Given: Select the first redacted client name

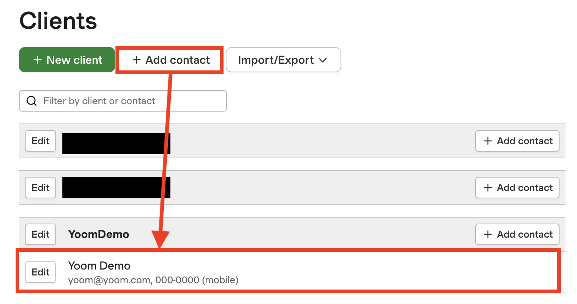Looking at the screenshot, I should tap(116, 143).
